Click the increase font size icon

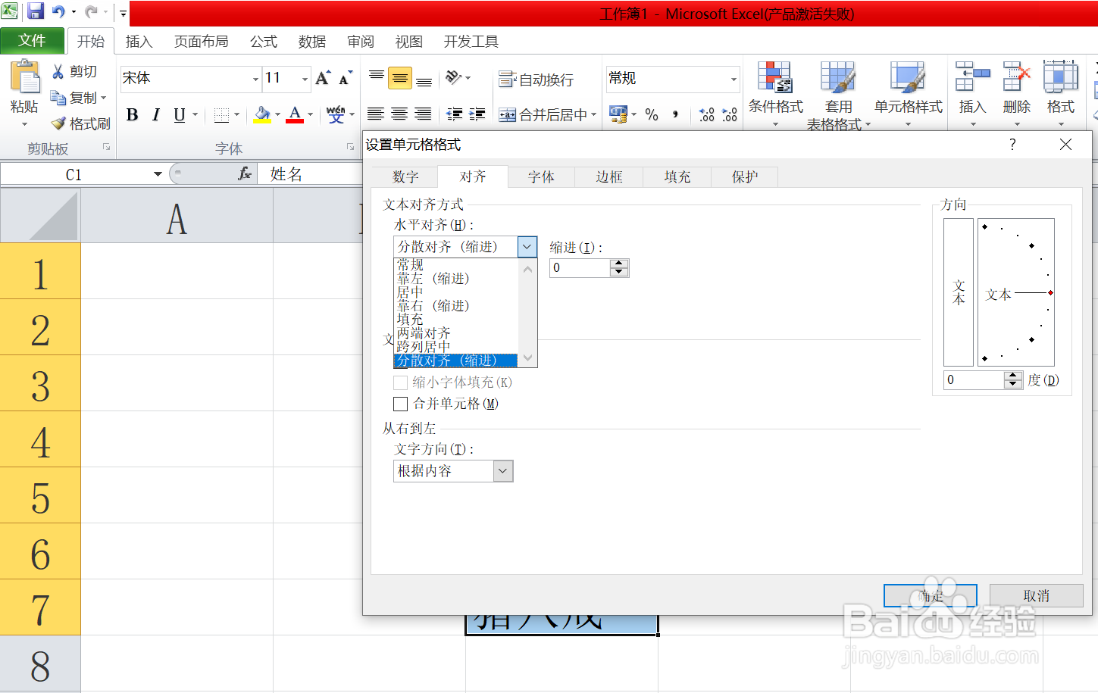[323, 78]
